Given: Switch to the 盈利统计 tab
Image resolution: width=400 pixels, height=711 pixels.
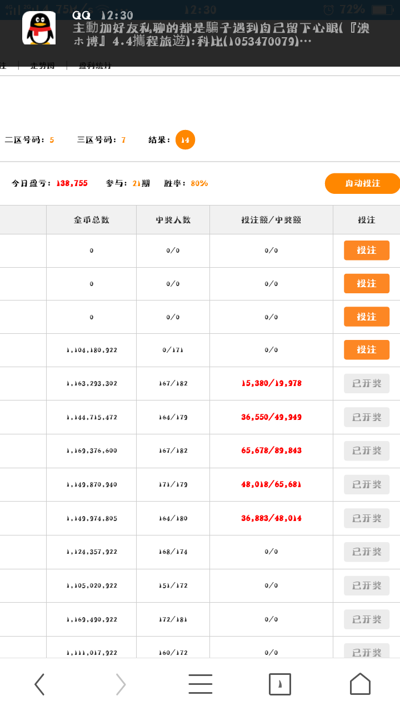Looking at the screenshot, I should pos(94,66).
